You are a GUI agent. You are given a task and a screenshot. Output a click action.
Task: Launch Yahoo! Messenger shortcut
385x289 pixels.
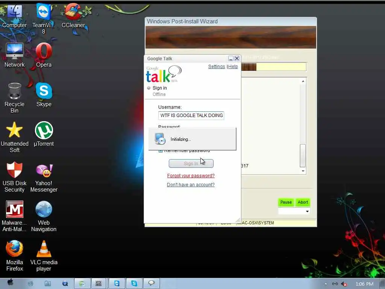44,178
